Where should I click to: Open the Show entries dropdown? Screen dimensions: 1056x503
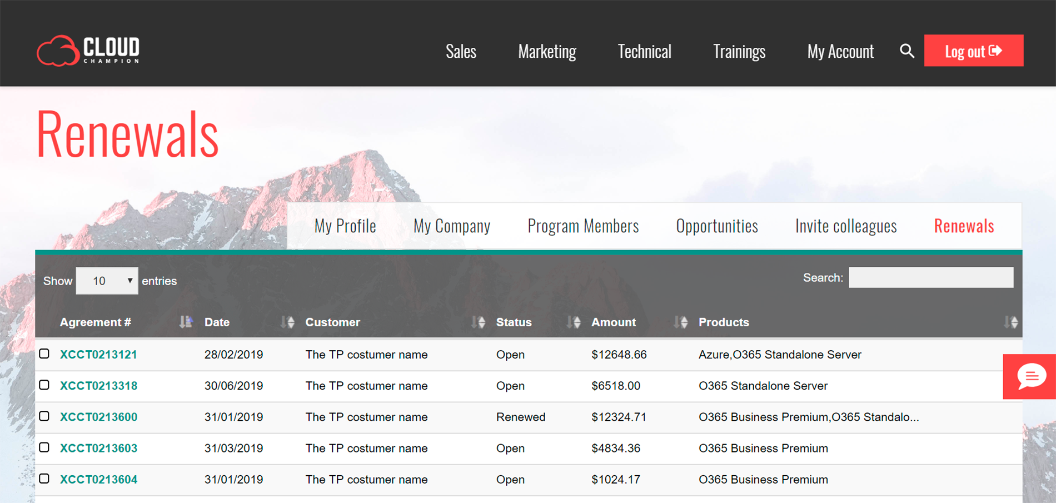click(x=107, y=281)
